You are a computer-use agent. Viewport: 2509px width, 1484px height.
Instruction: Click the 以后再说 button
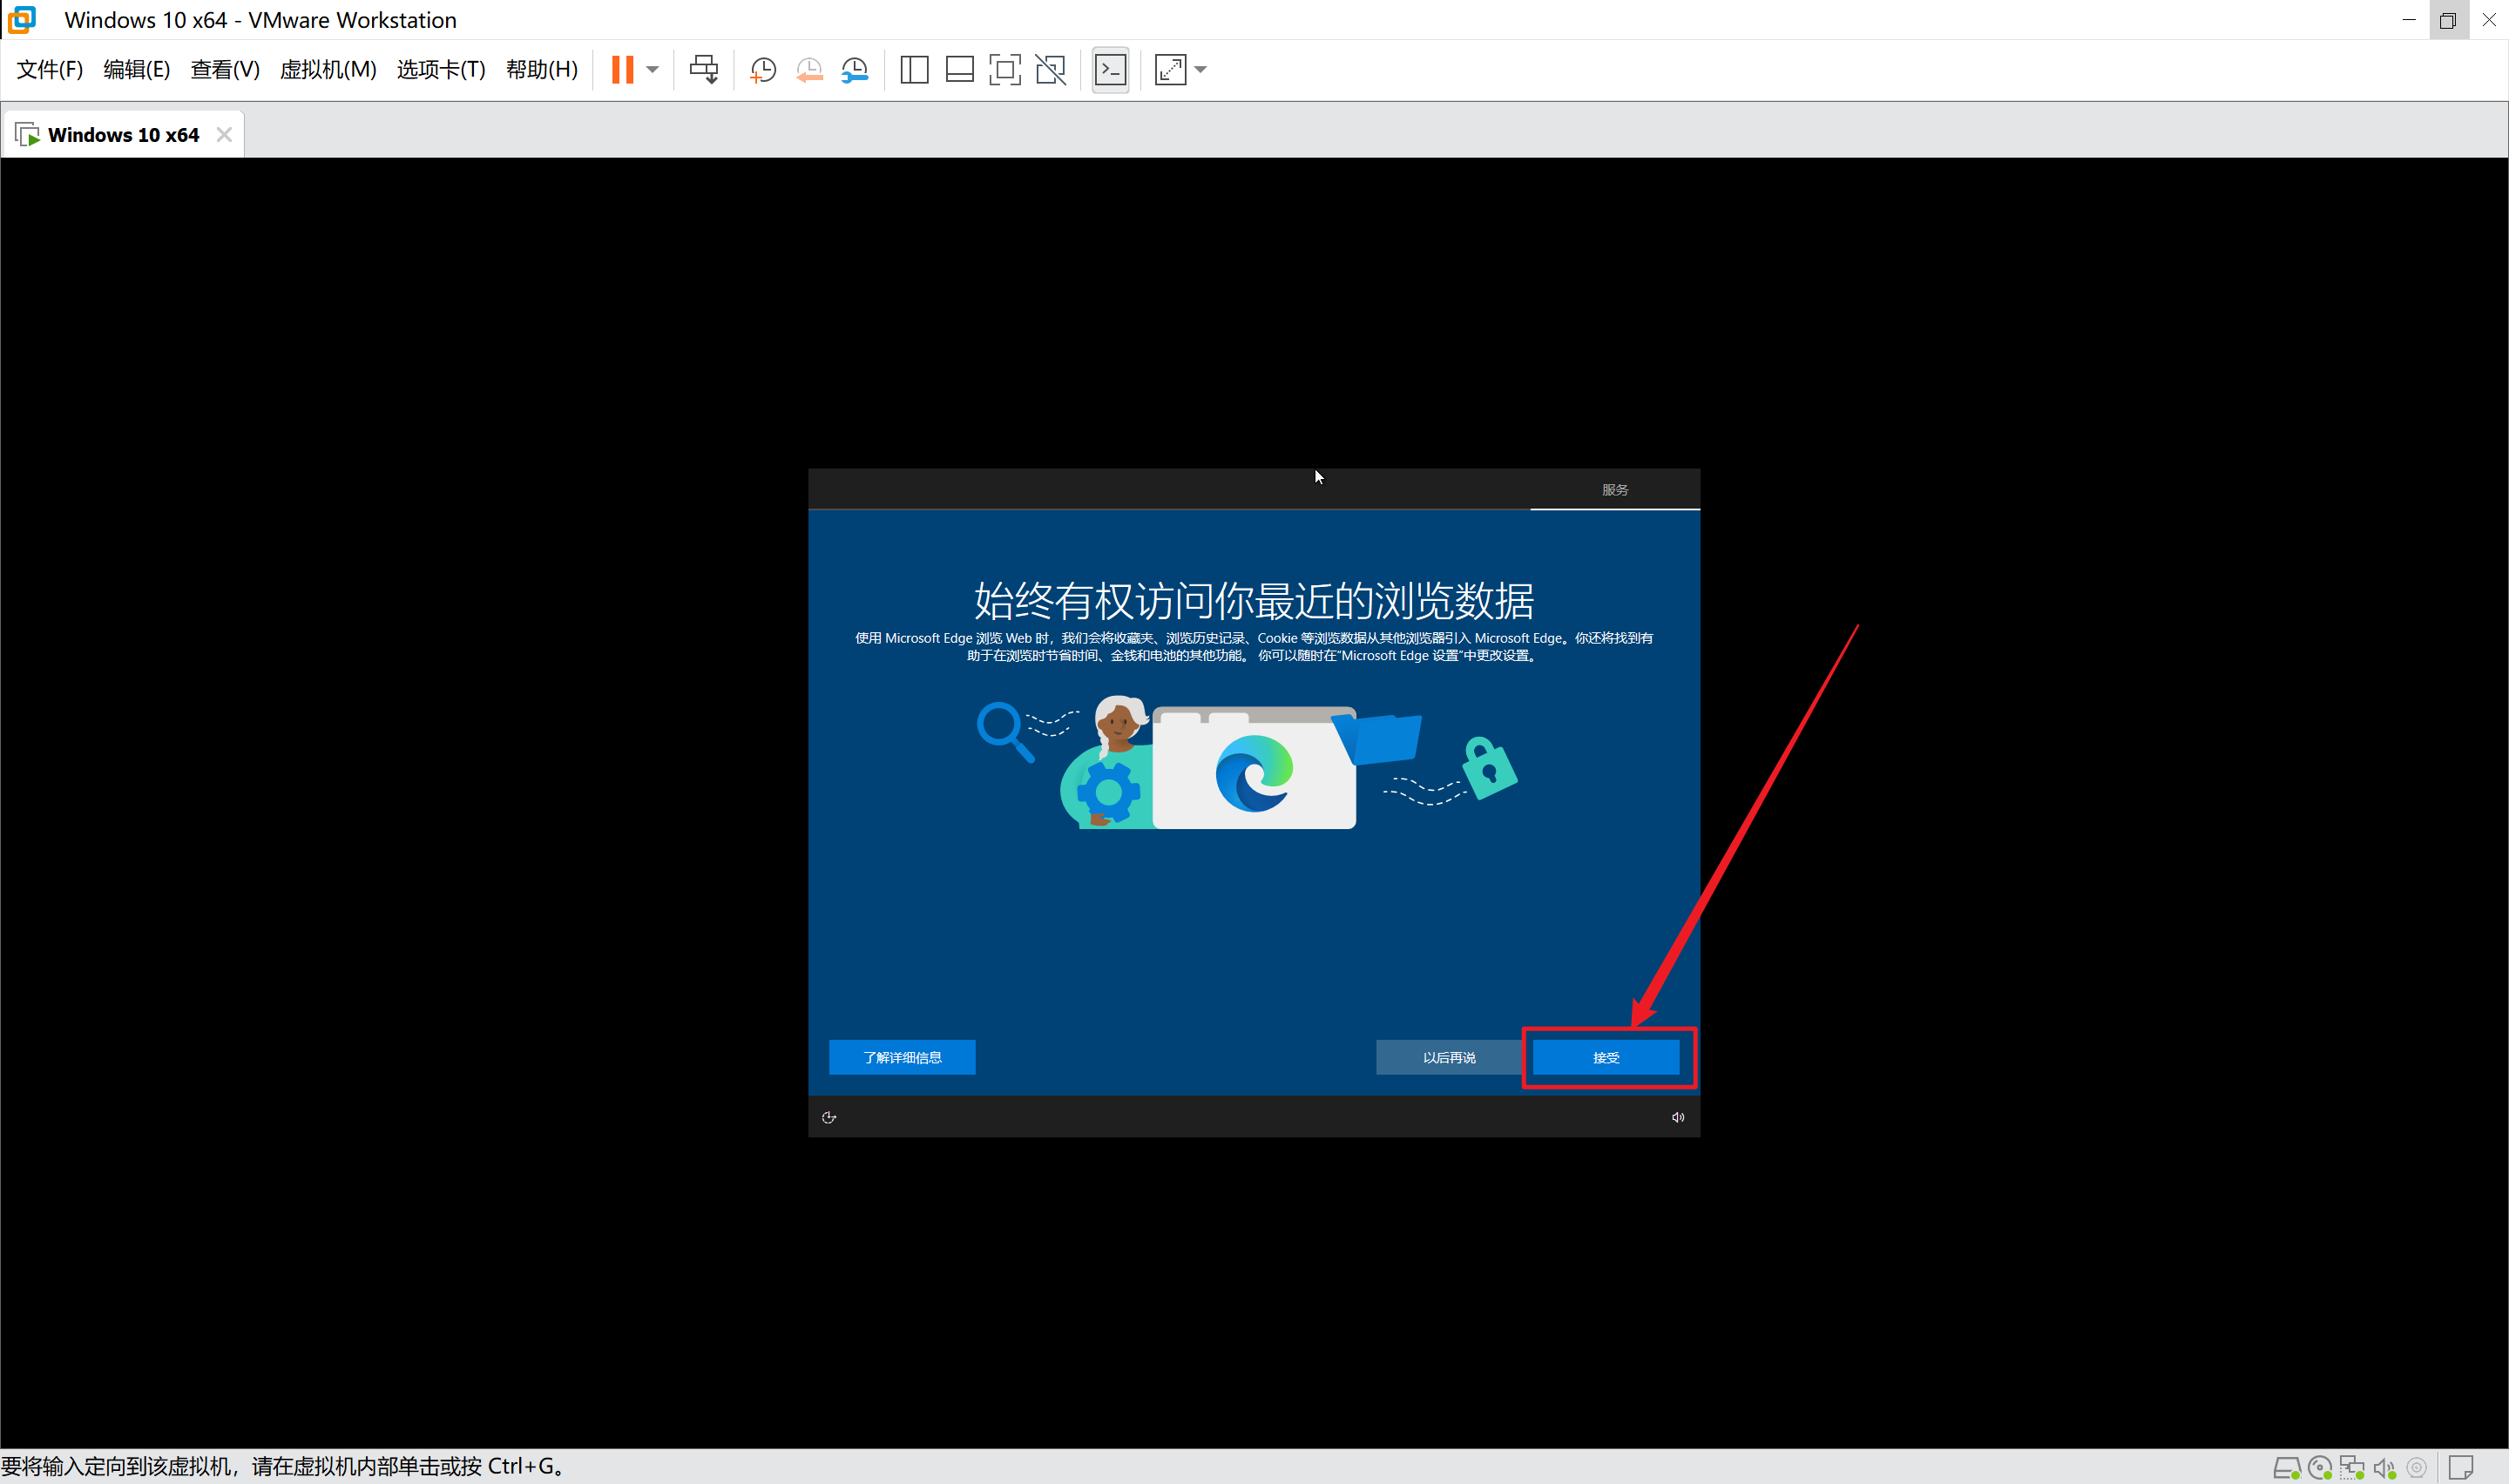click(1449, 1057)
